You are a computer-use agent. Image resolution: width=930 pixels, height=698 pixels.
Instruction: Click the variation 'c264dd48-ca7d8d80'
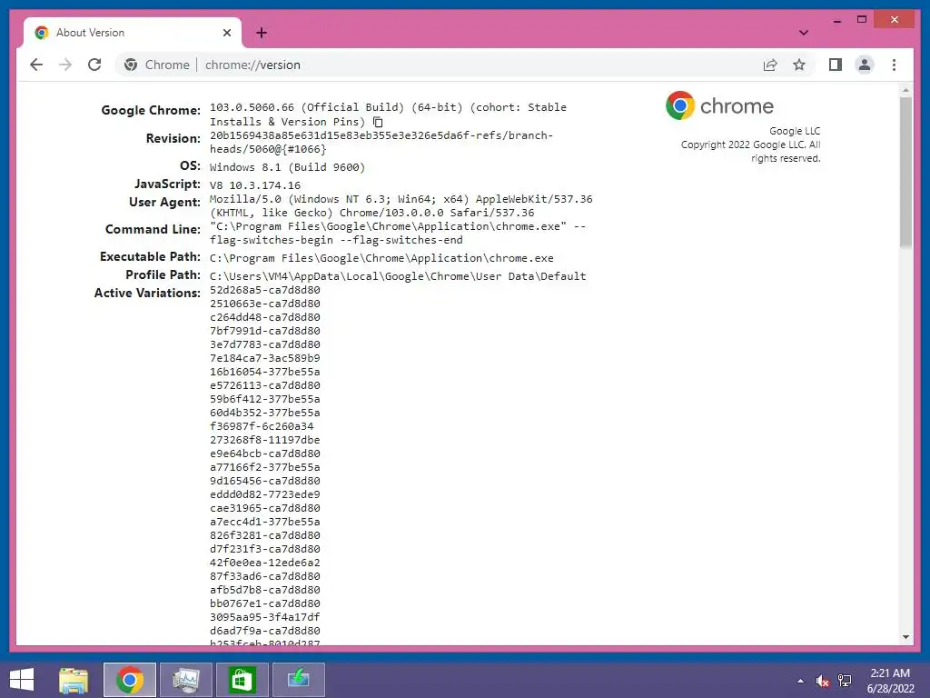coord(264,317)
